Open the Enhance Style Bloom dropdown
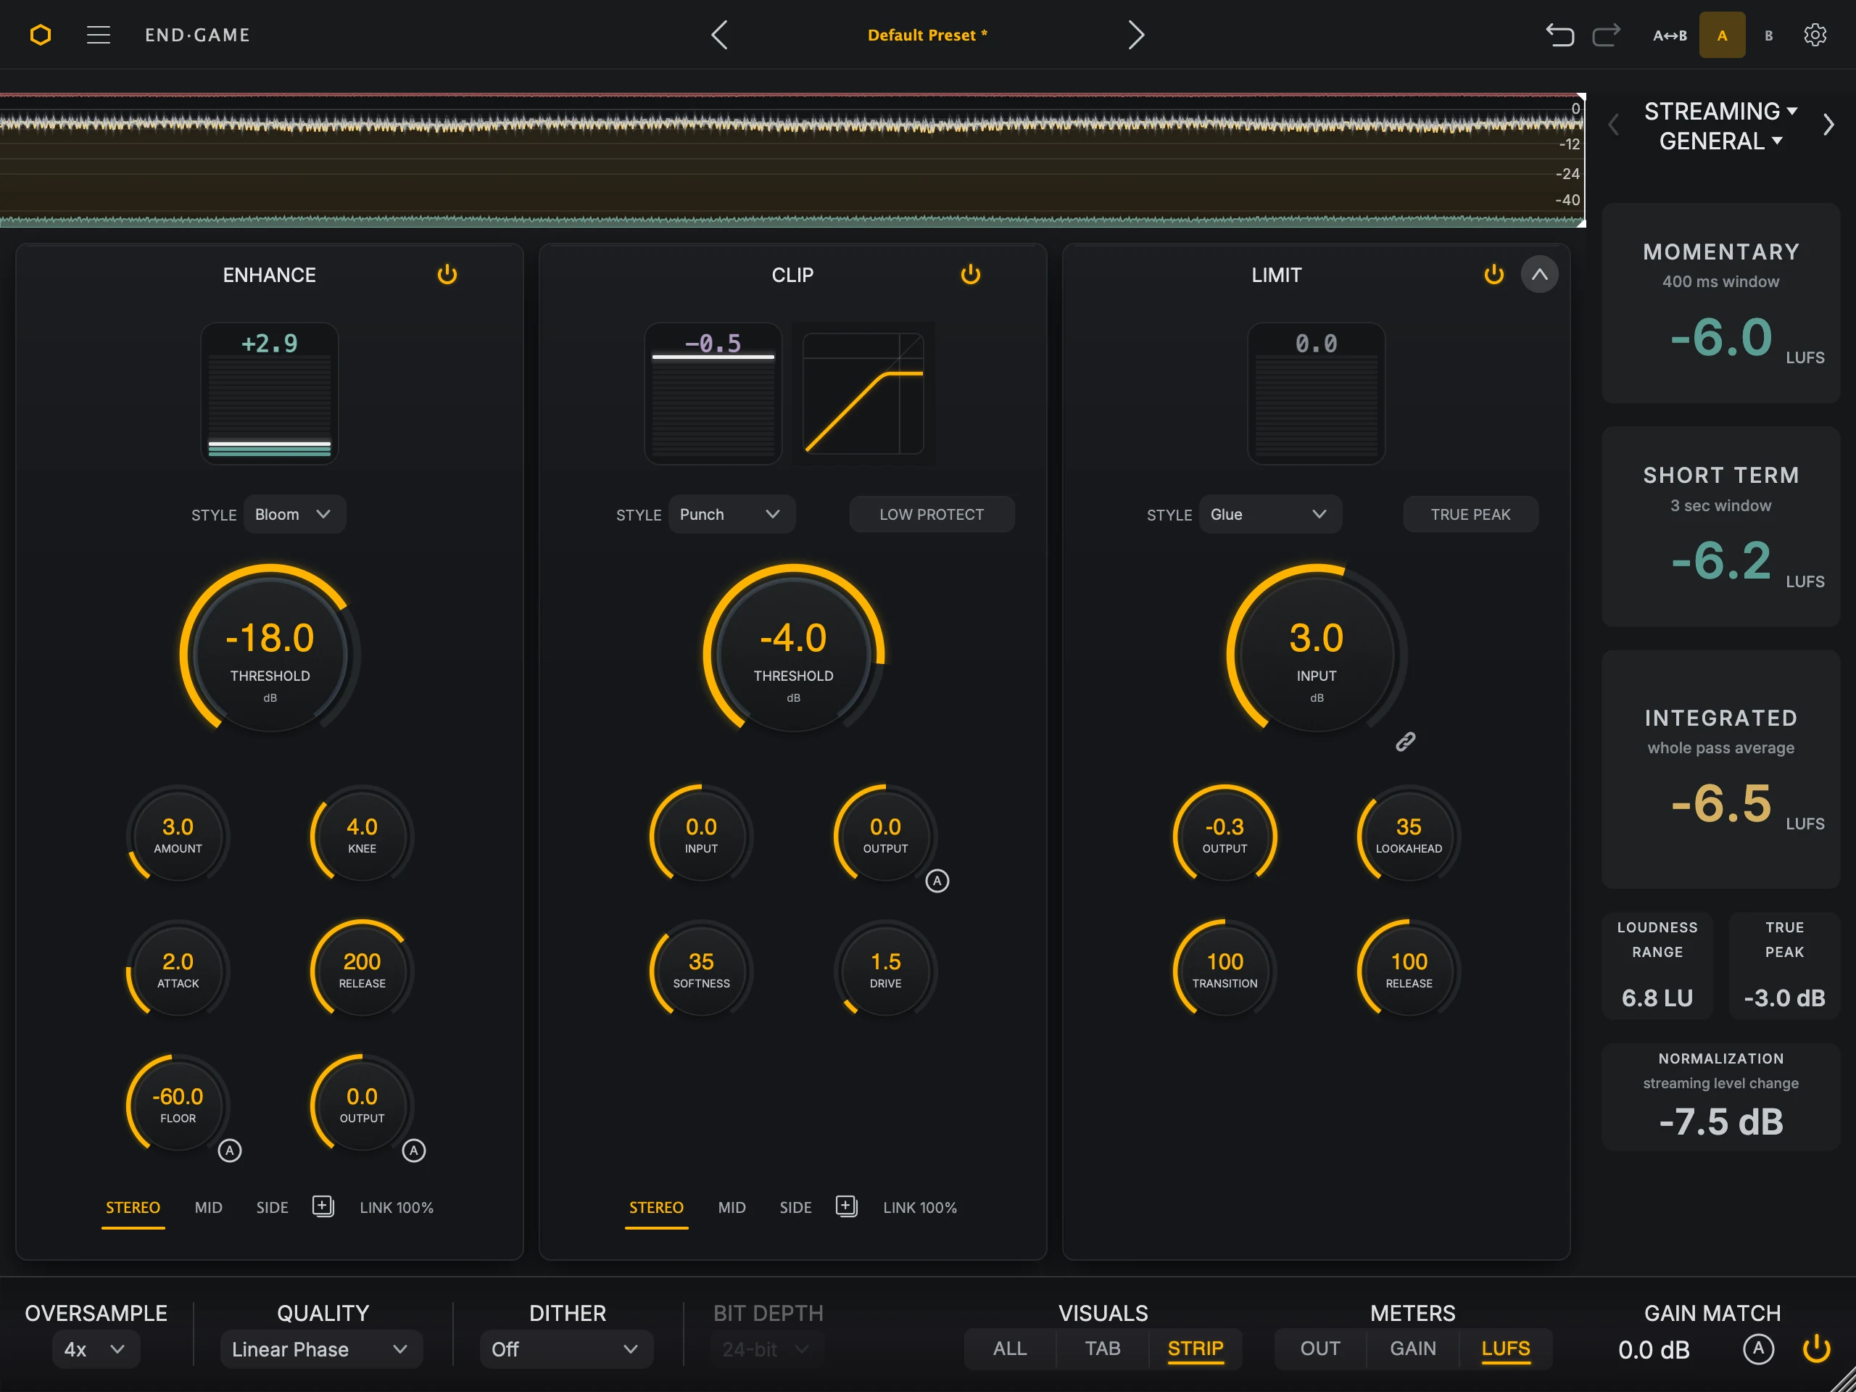Screen dimensions: 1856x1392 point(294,514)
